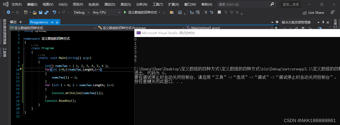This screenshot has width=340, height=125.
Task: Click the house-in-window toolbar icon
Action: click(180, 12)
